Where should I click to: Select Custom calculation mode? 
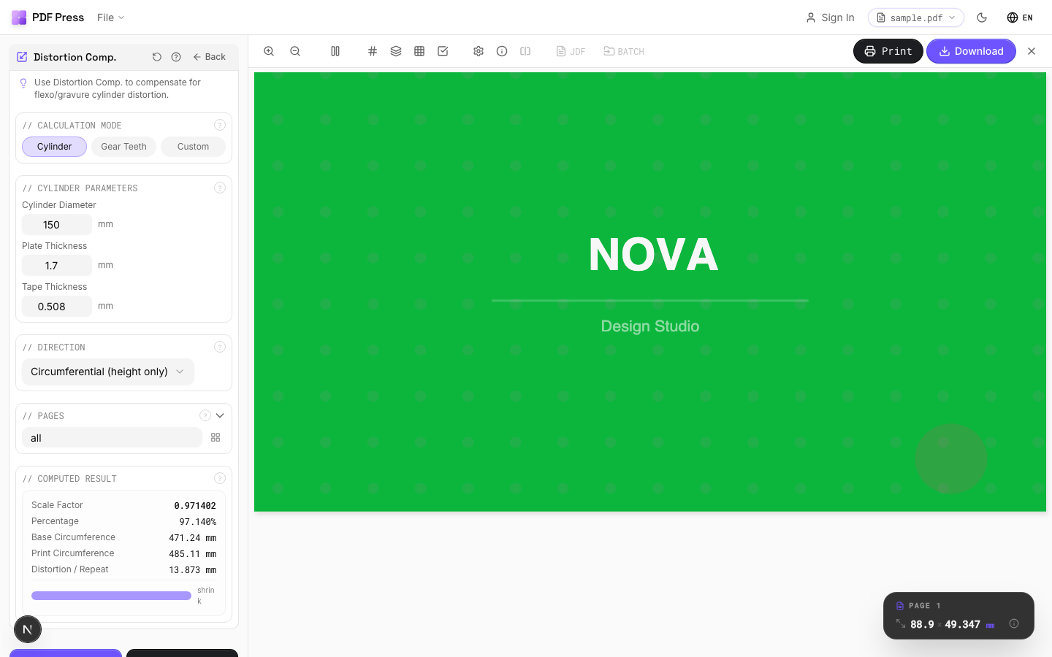(193, 147)
